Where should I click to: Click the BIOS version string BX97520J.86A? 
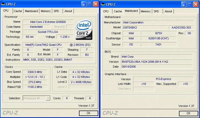(157, 62)
